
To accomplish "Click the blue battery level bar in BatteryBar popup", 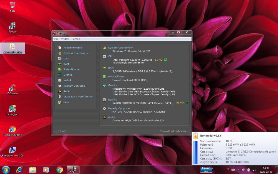I will pos(195,152).
